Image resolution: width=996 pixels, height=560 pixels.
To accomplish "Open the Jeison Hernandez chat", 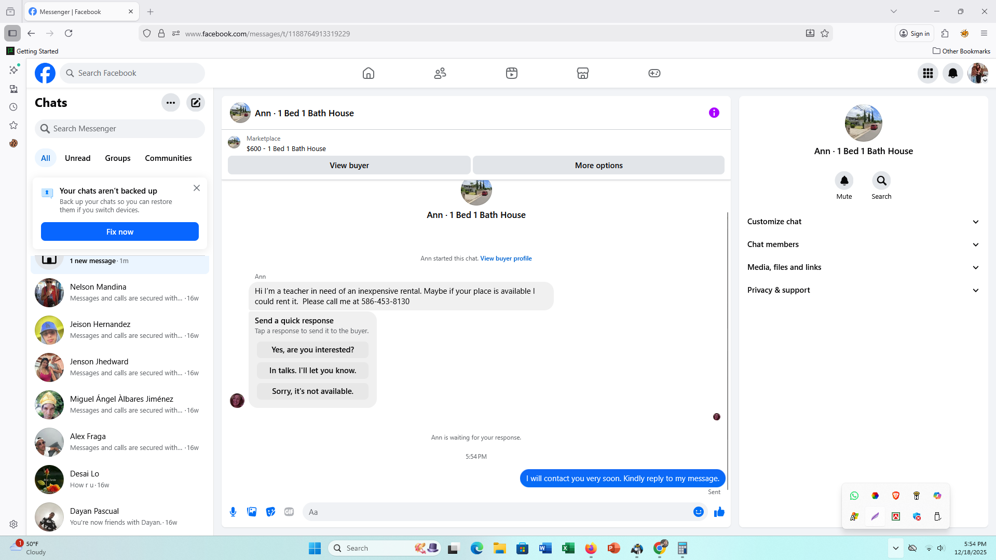I will click(120, 330).
